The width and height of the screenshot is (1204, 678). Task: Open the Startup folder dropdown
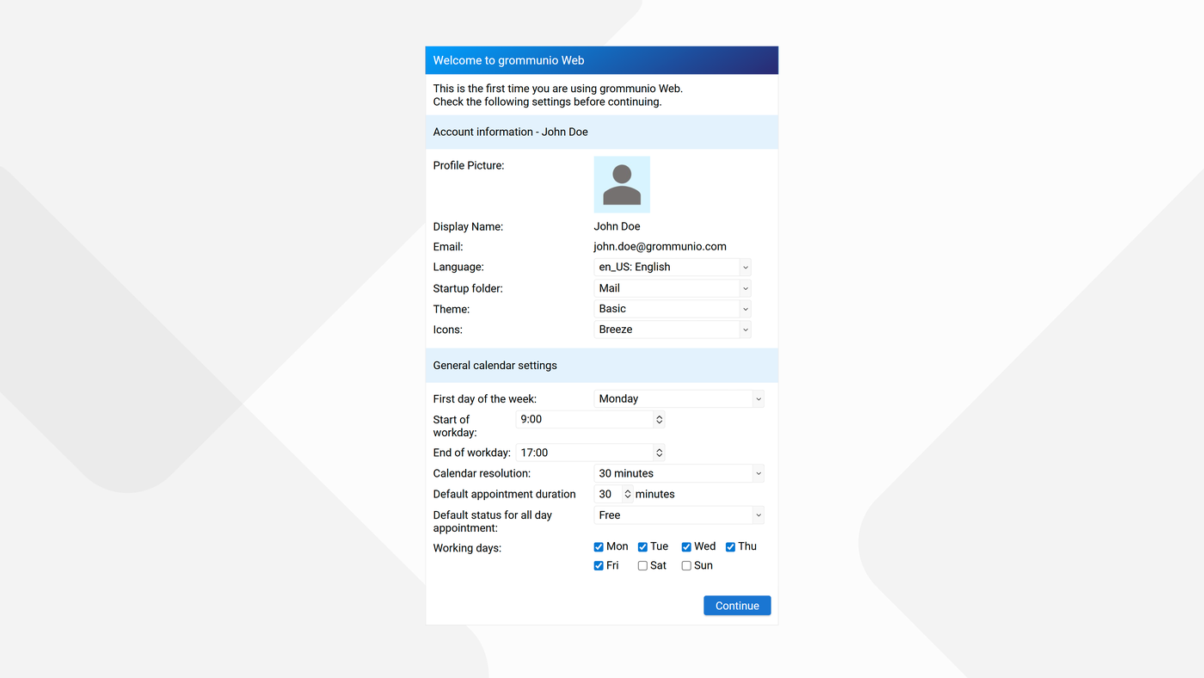point(673,288)
